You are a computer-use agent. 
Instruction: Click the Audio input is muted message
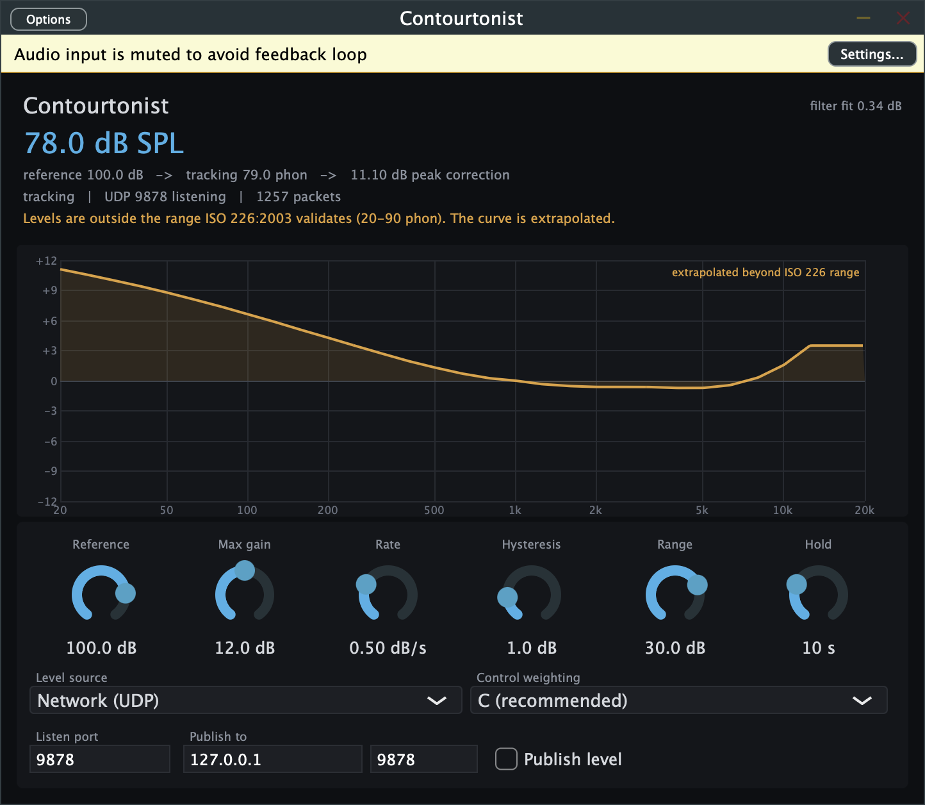coord(190,54)
